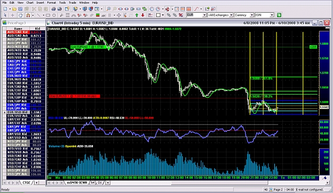Screen dimensions: 333x193
Task: Select the hand pan tool
Action: (x=20, y=15)
